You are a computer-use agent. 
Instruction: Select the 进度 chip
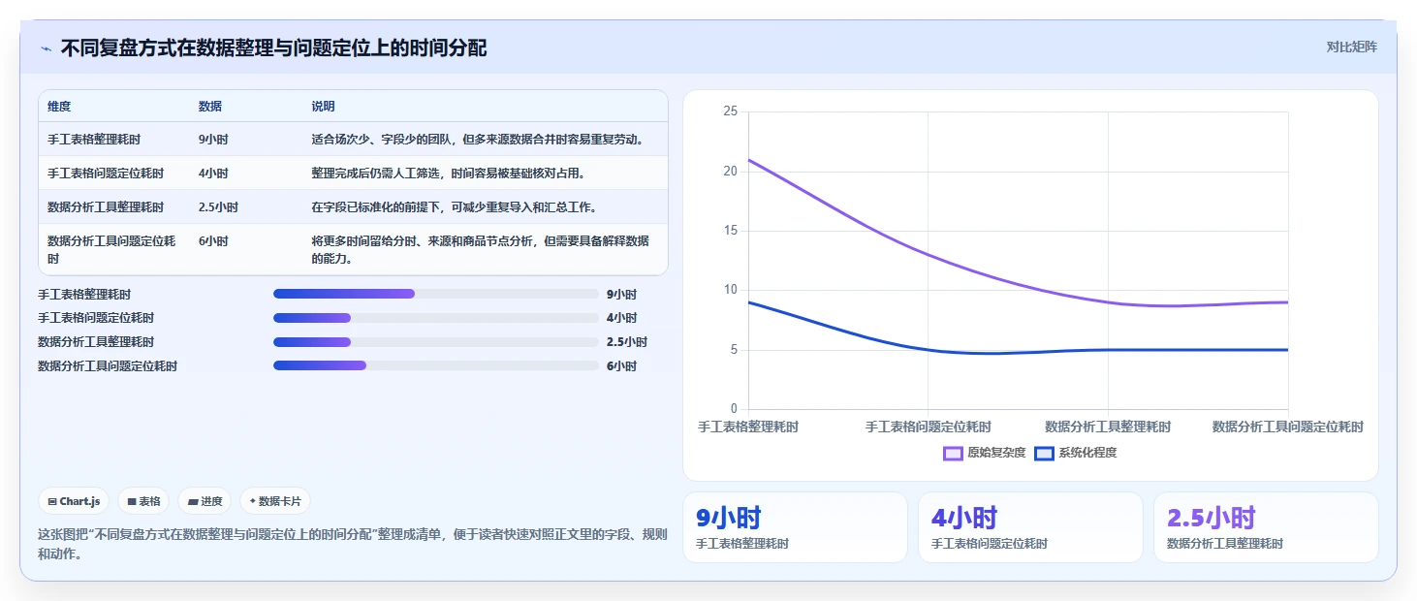[205, 501]
